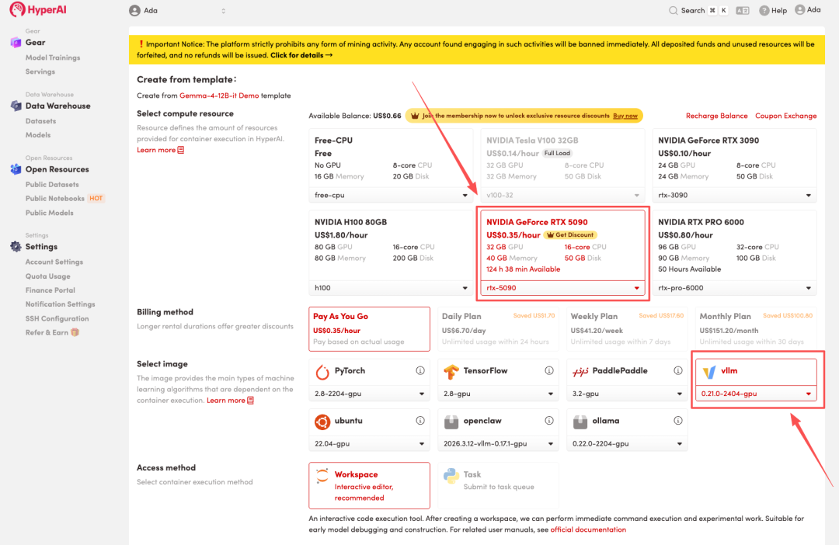Screen dimensions: 839x545
Task: Open the rtx-5090 dropdown
Action: pos(562,288)
